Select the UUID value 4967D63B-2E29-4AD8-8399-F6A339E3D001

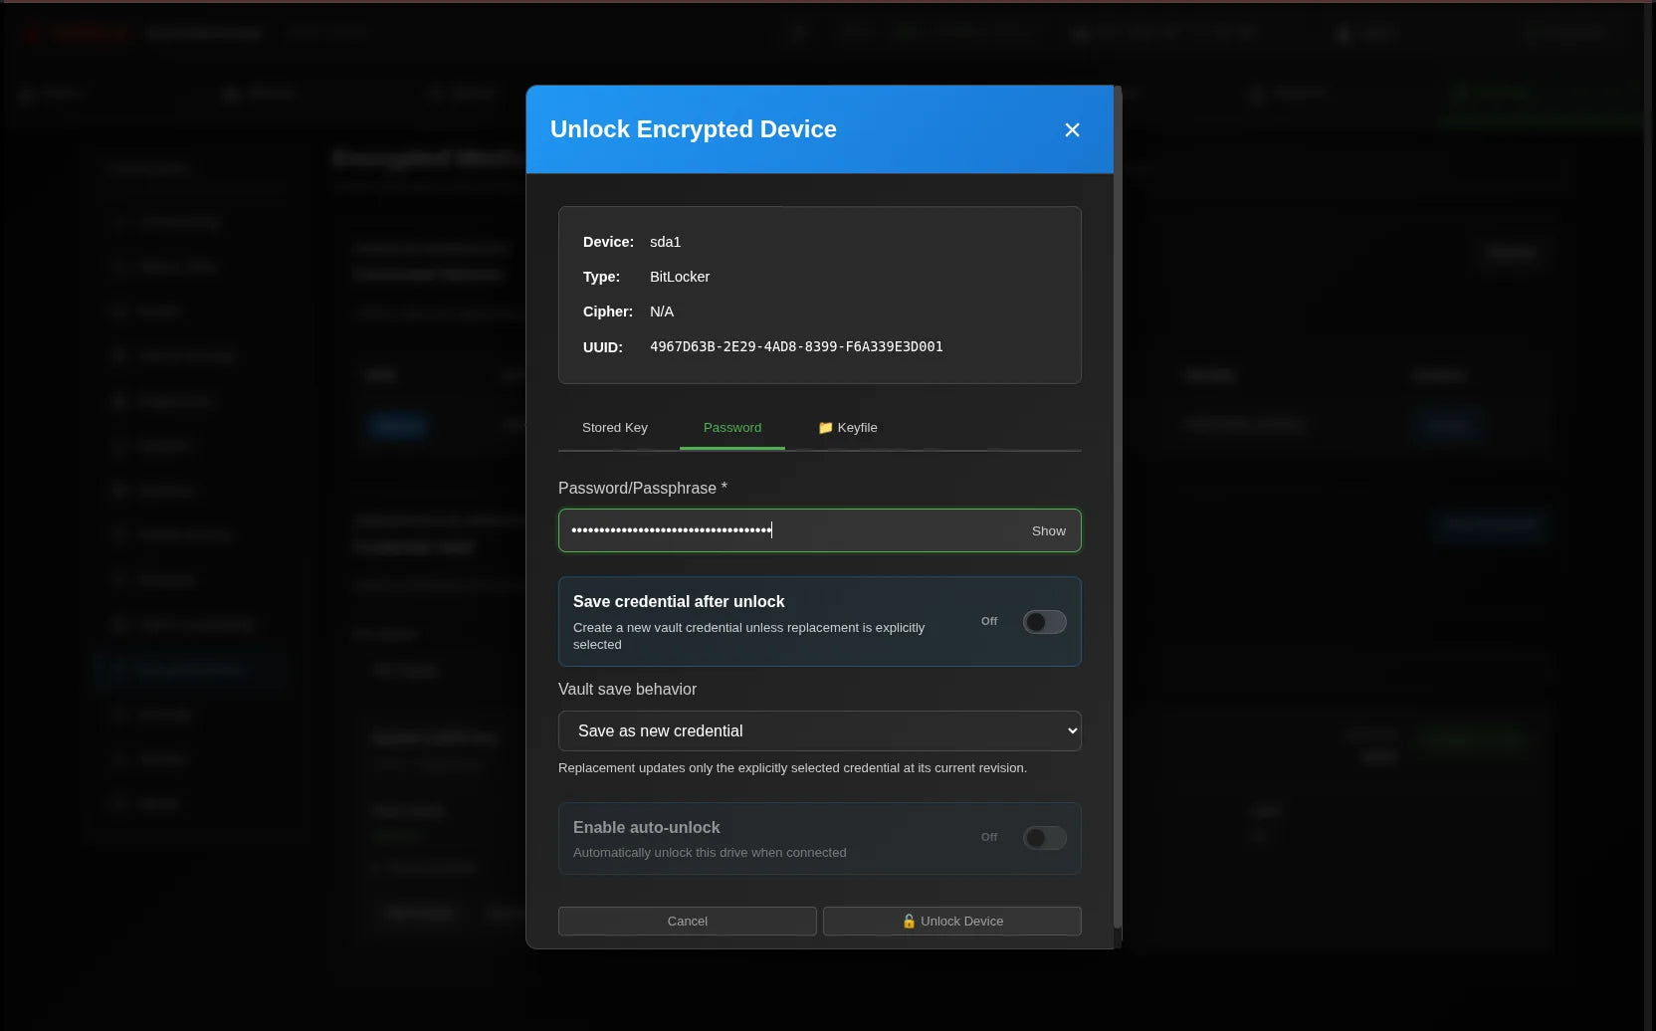pos(796,346)
